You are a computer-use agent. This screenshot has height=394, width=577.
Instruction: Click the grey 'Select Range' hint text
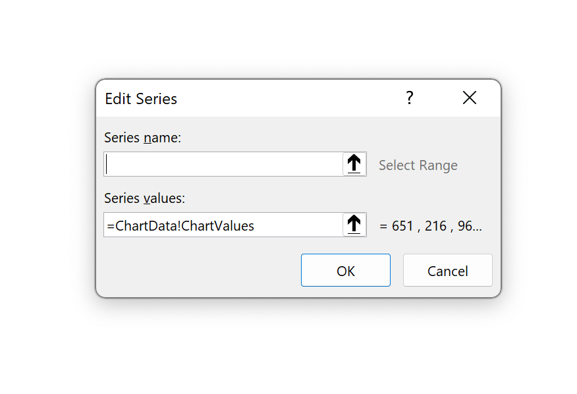[x=418, y=165]
